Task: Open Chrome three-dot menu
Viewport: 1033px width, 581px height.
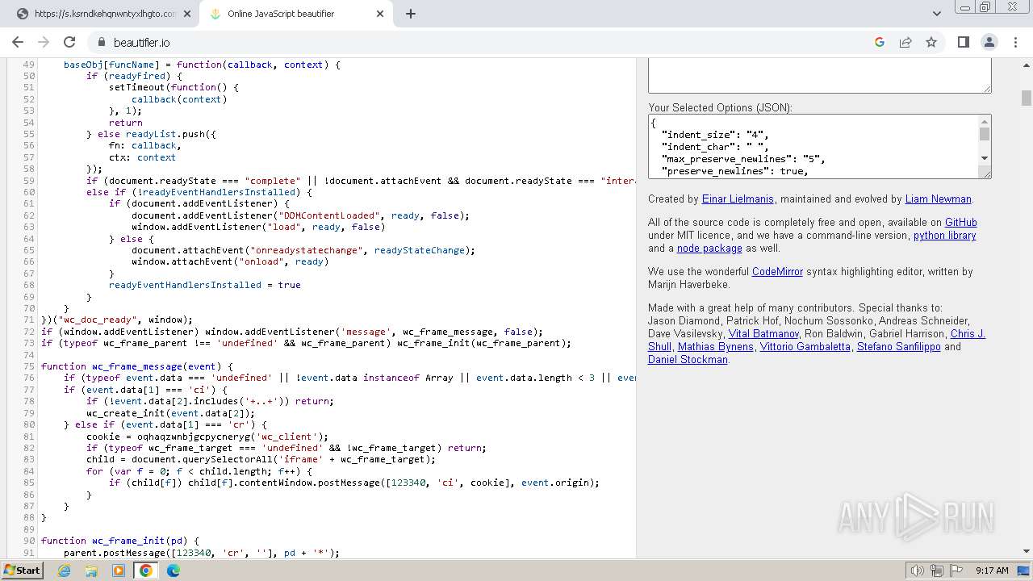Action: coord(1014,42)
